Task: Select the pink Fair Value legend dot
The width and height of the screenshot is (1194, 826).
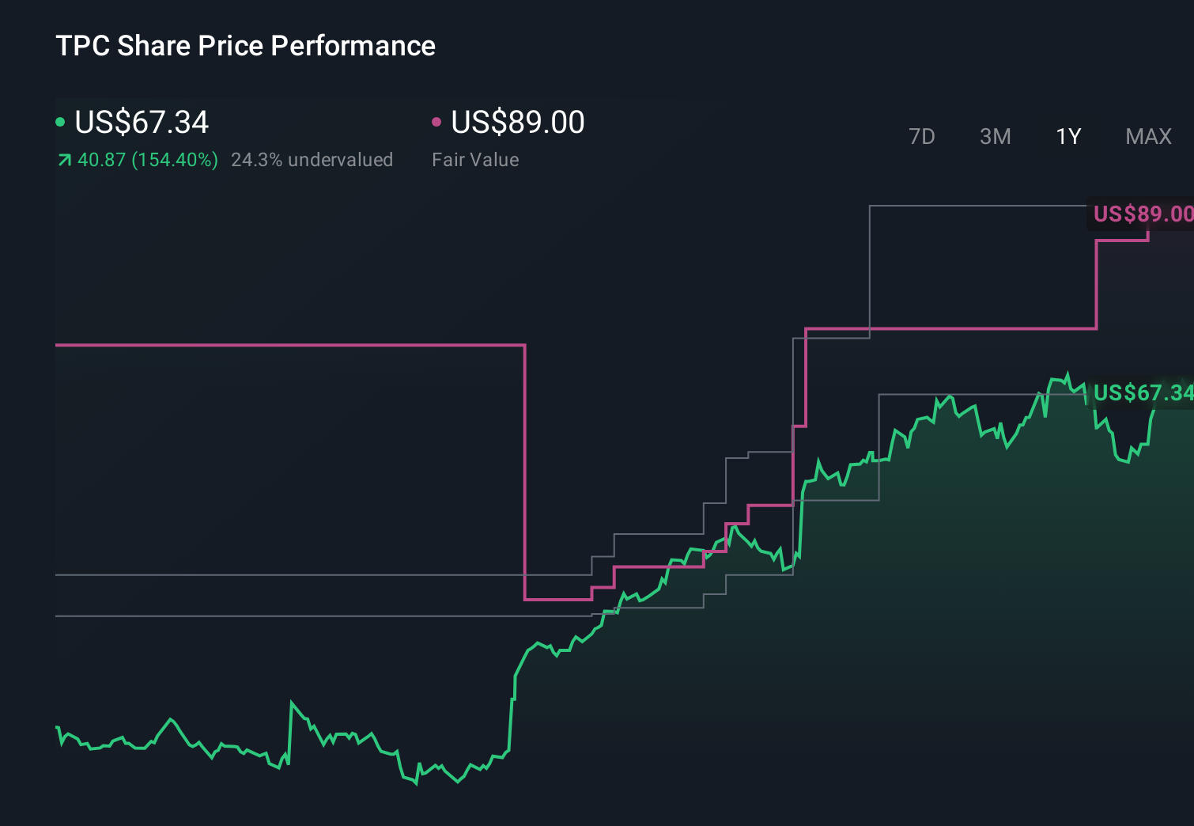Action: click(436, 123)
